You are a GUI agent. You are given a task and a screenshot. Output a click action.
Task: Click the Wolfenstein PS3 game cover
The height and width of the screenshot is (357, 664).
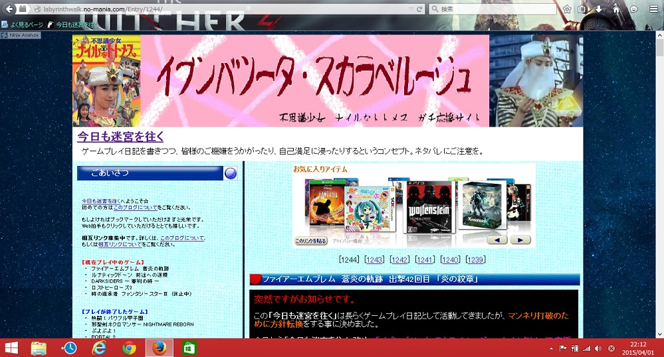pyautogui.click(x=430, y=207)
